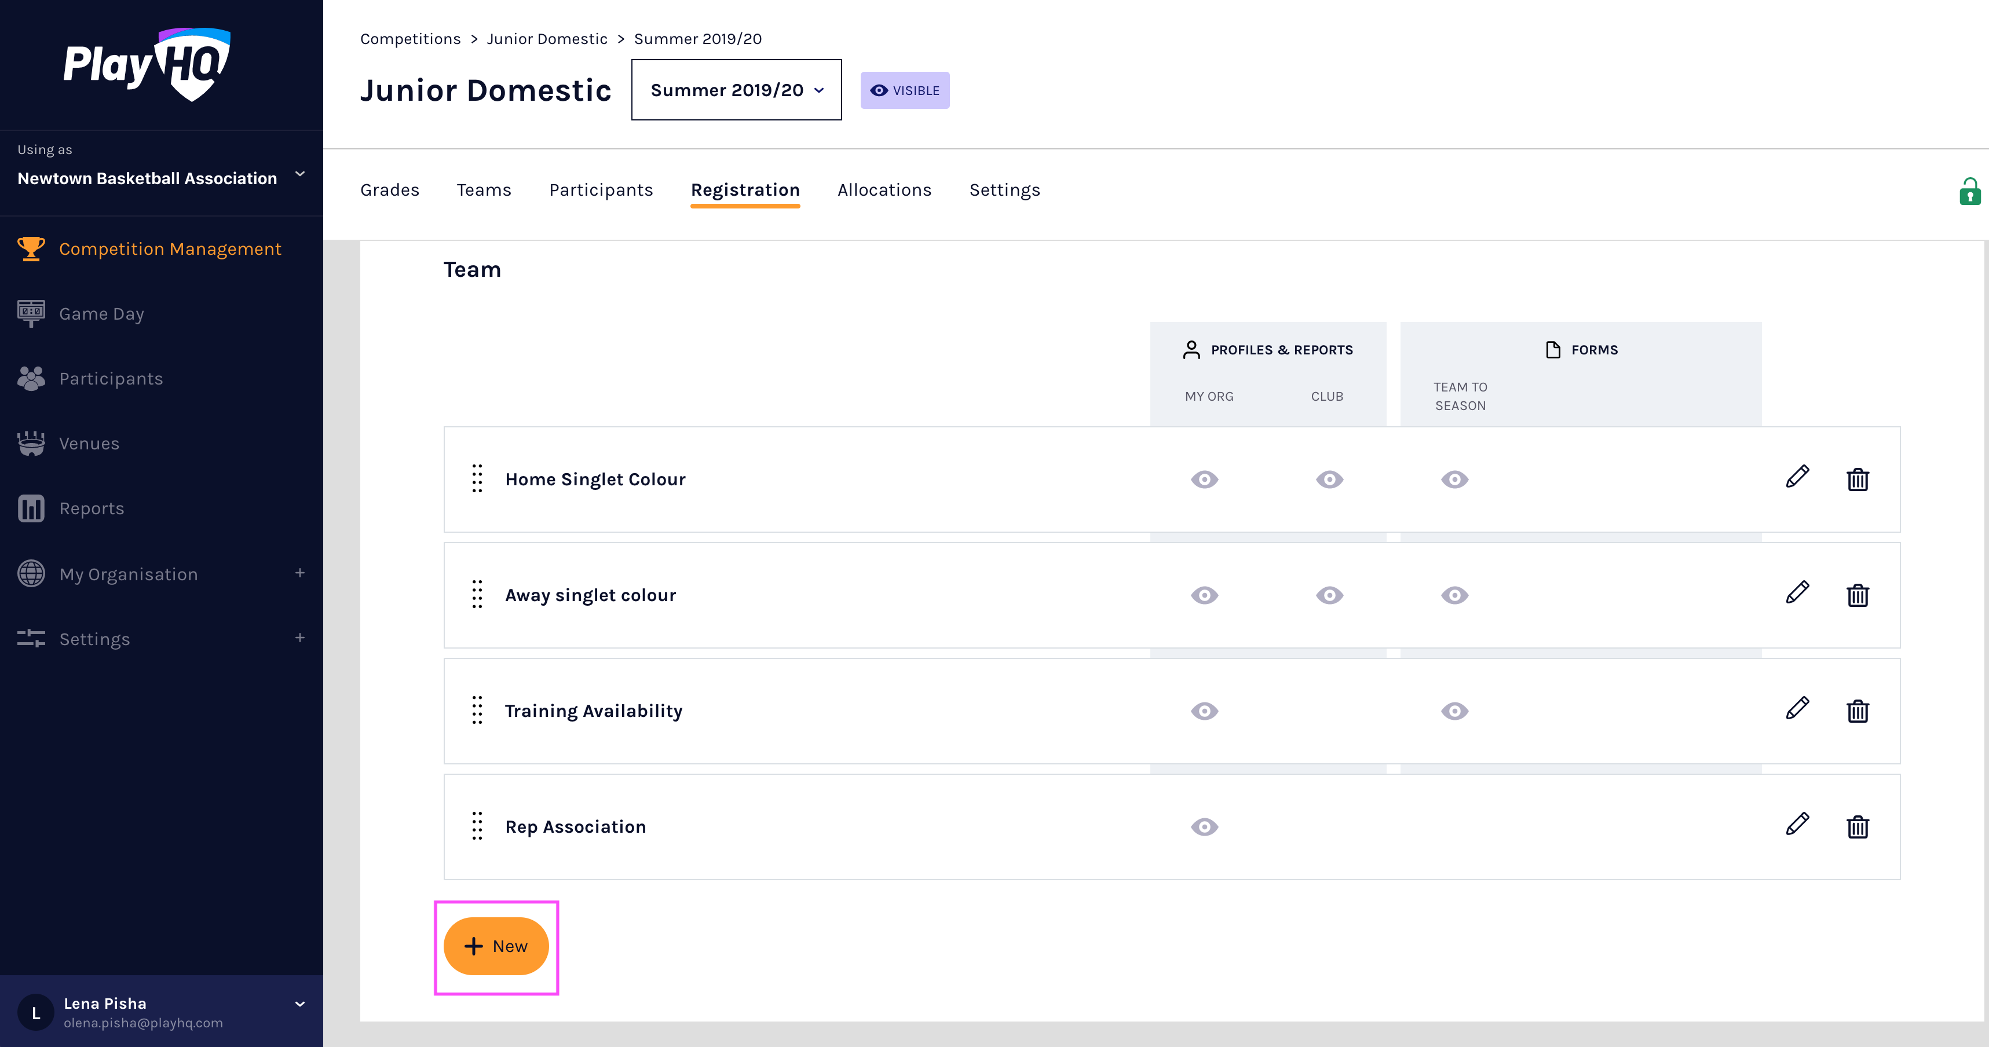Screen dimensions: 1989x1047
Task: Grab drag handle of Rep Association
Action: [x=477, y=826]
